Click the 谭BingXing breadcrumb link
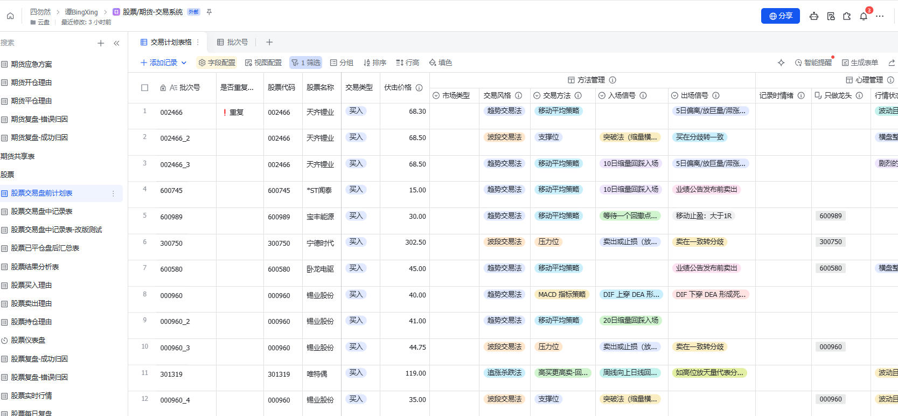This screenshot has width=898, height=416. point(81,12)
